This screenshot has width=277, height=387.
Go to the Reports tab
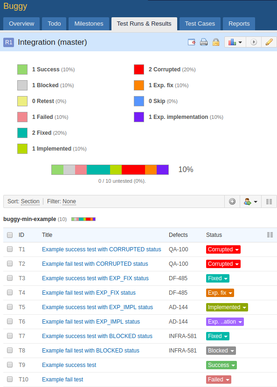[239, 24]
